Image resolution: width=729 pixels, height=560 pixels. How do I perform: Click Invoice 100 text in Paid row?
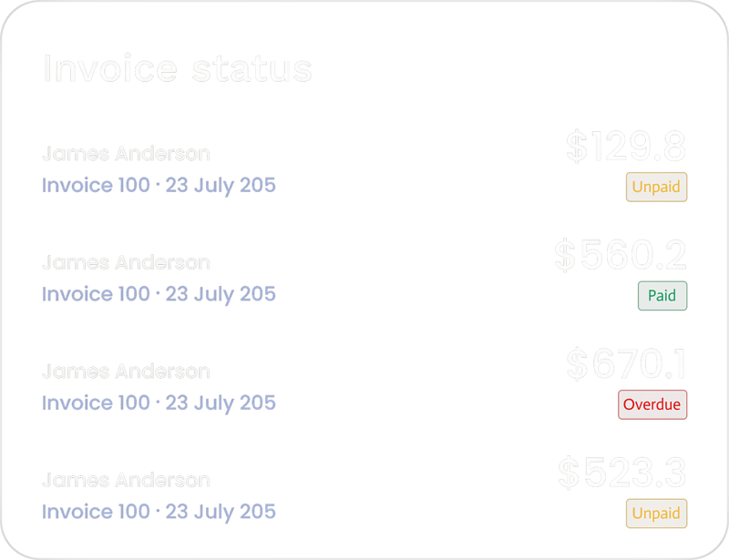click(96, 294)
